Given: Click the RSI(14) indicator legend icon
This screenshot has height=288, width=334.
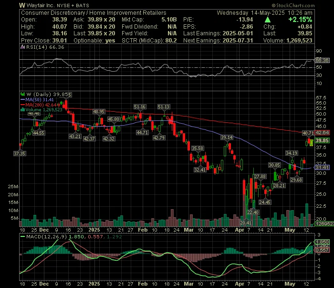Looking at the screenshot, I should [x=22, y=47].
